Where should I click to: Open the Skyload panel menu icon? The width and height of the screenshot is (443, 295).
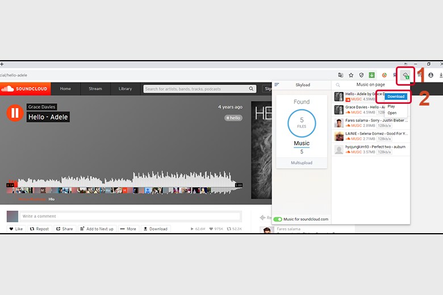(277, 85)
